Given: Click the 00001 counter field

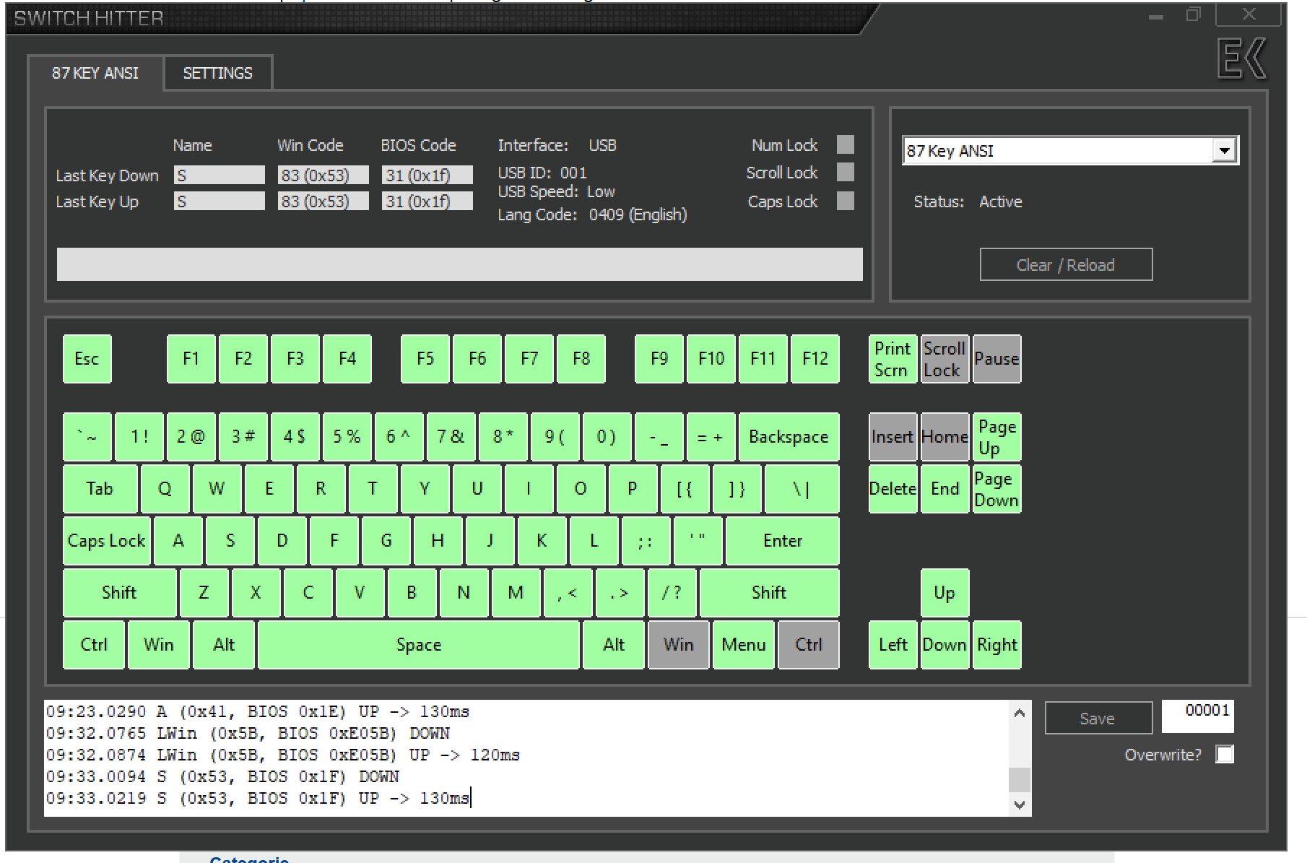Looking at the screenshot, I should click(1197, 715).
